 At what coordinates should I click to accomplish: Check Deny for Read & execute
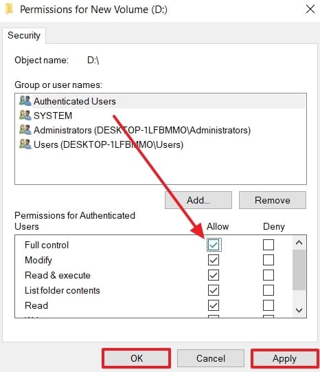(x=268, y=275)
